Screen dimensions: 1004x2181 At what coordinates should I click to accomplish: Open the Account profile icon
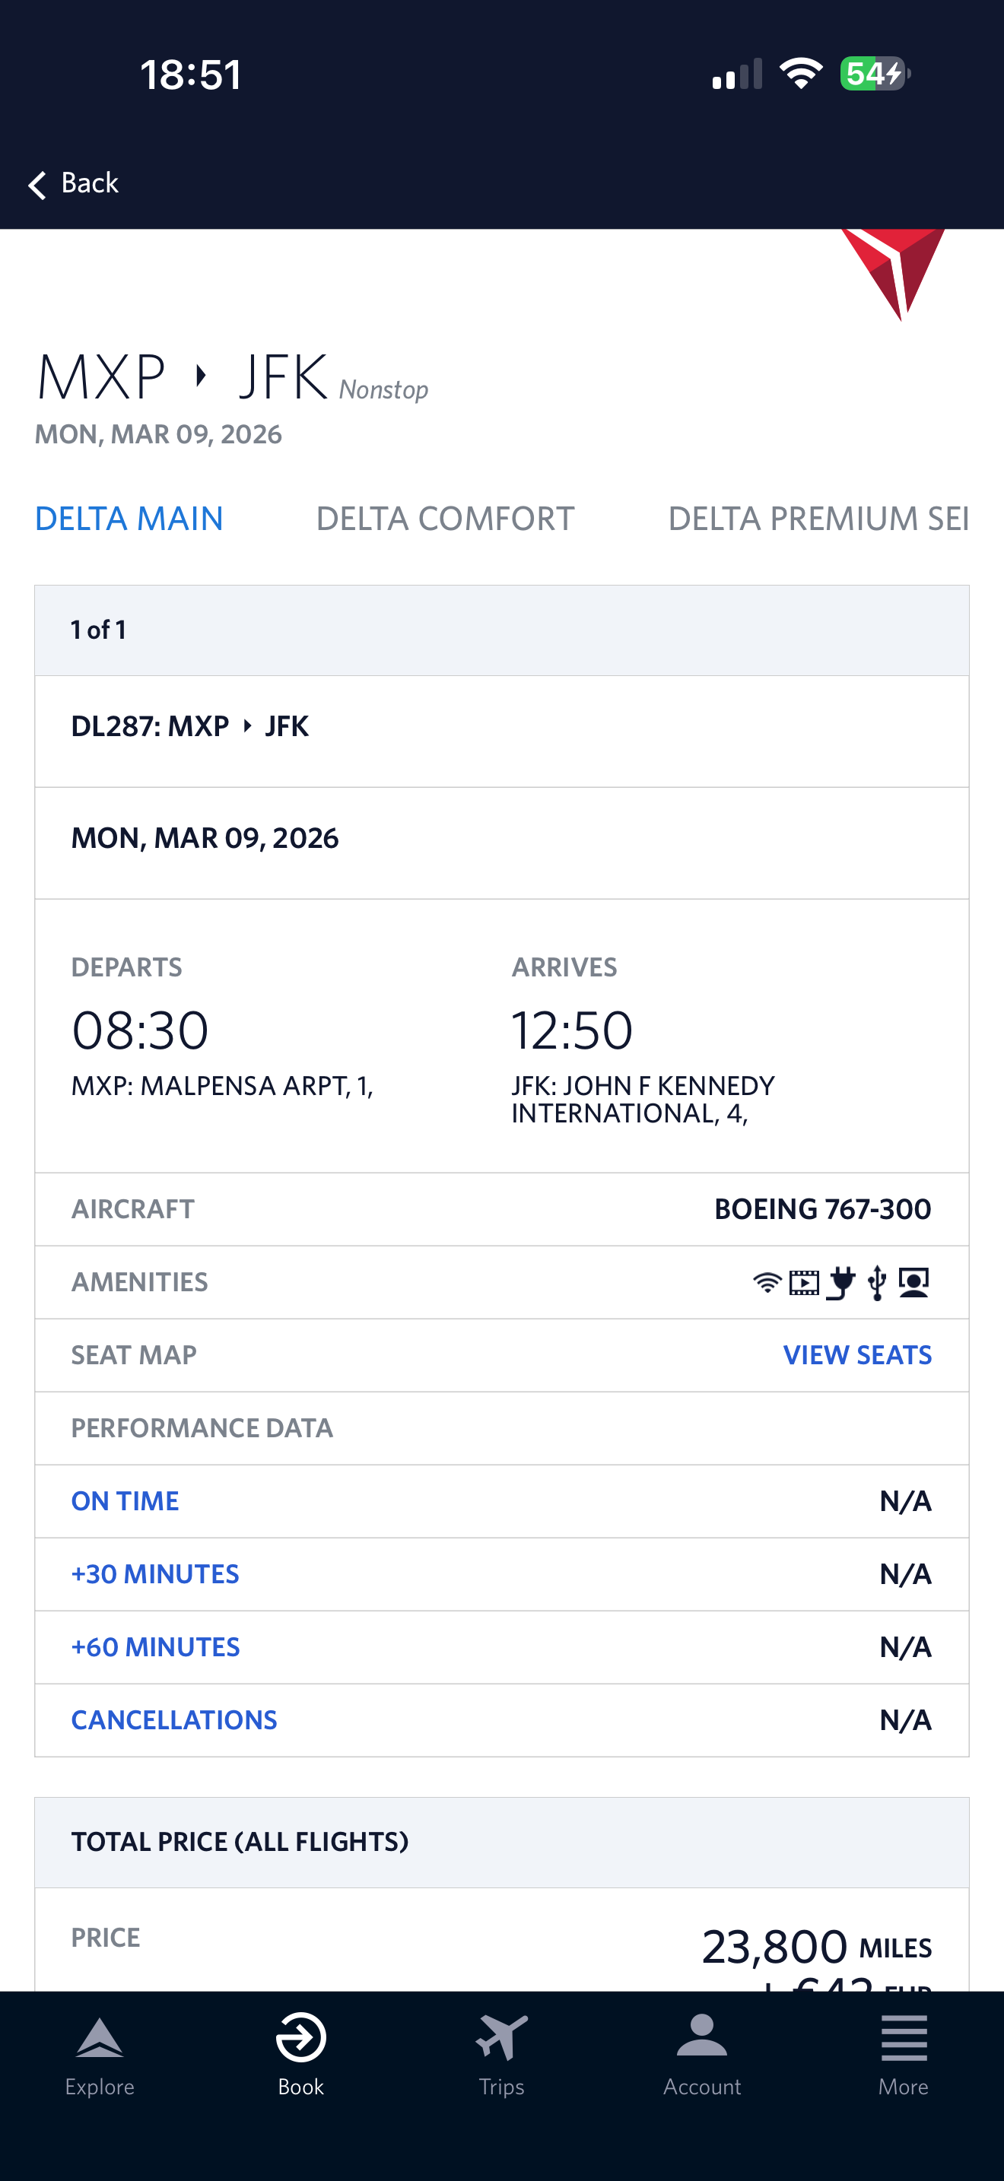pos(702,2037)
